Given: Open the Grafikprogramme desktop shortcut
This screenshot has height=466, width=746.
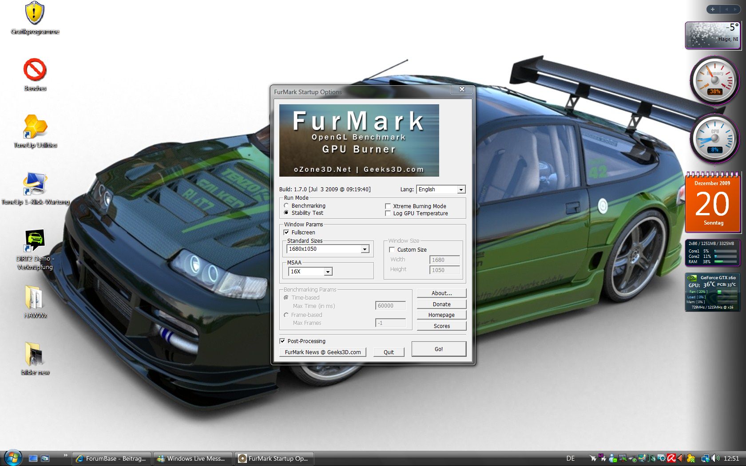Looking at the screenshot, I should 35,18.
